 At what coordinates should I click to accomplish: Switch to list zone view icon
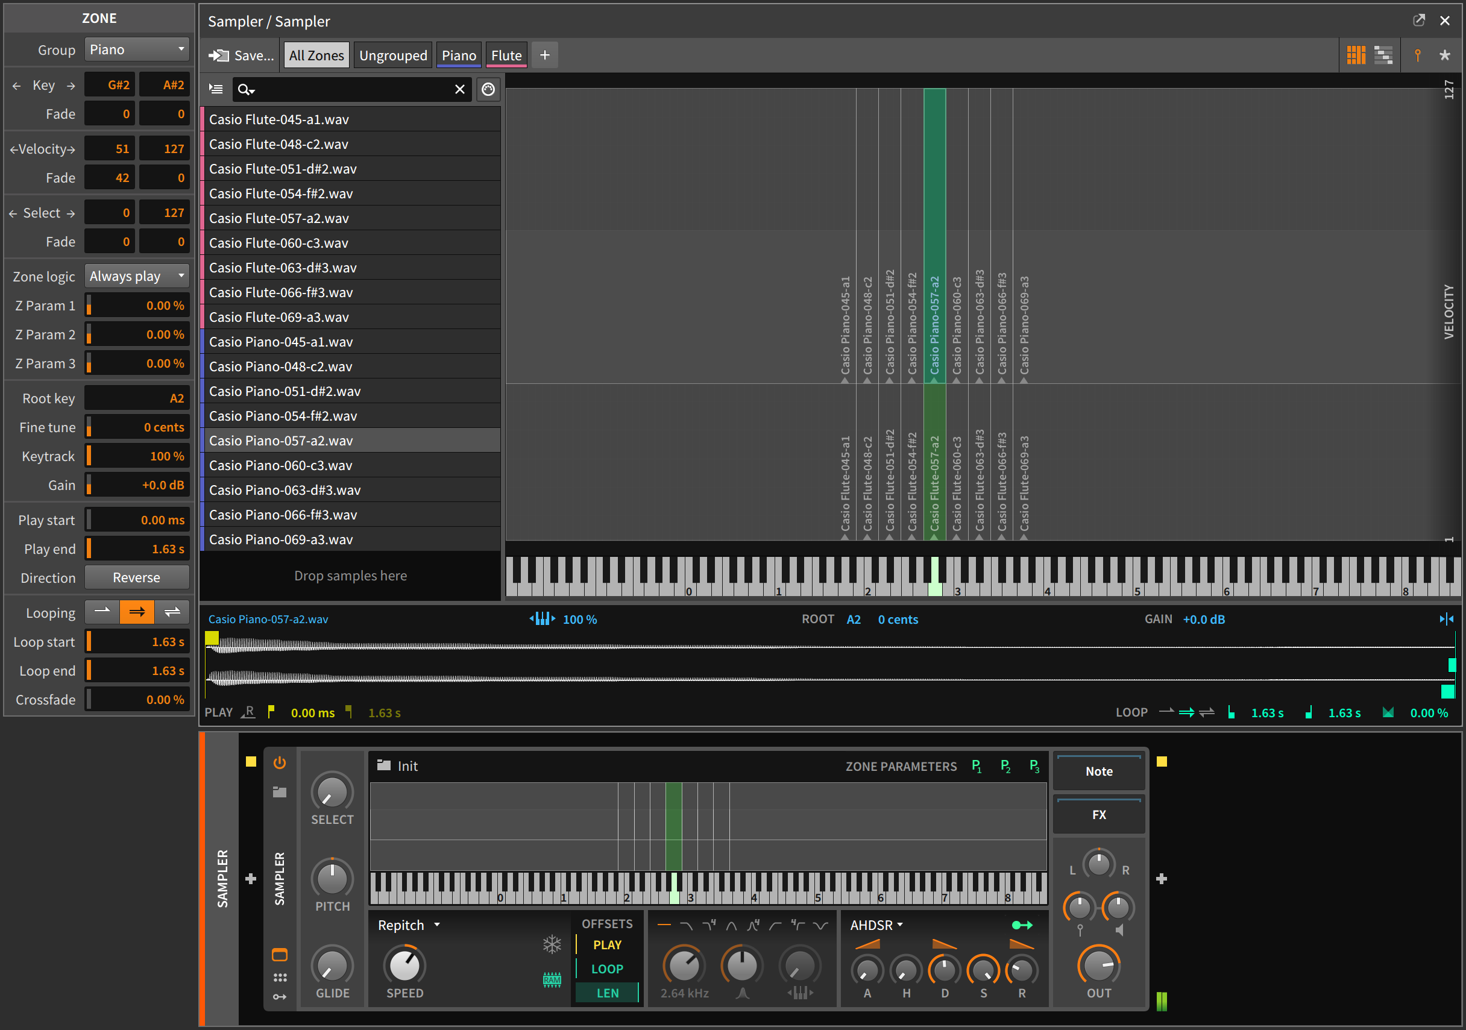(1383, 55)
